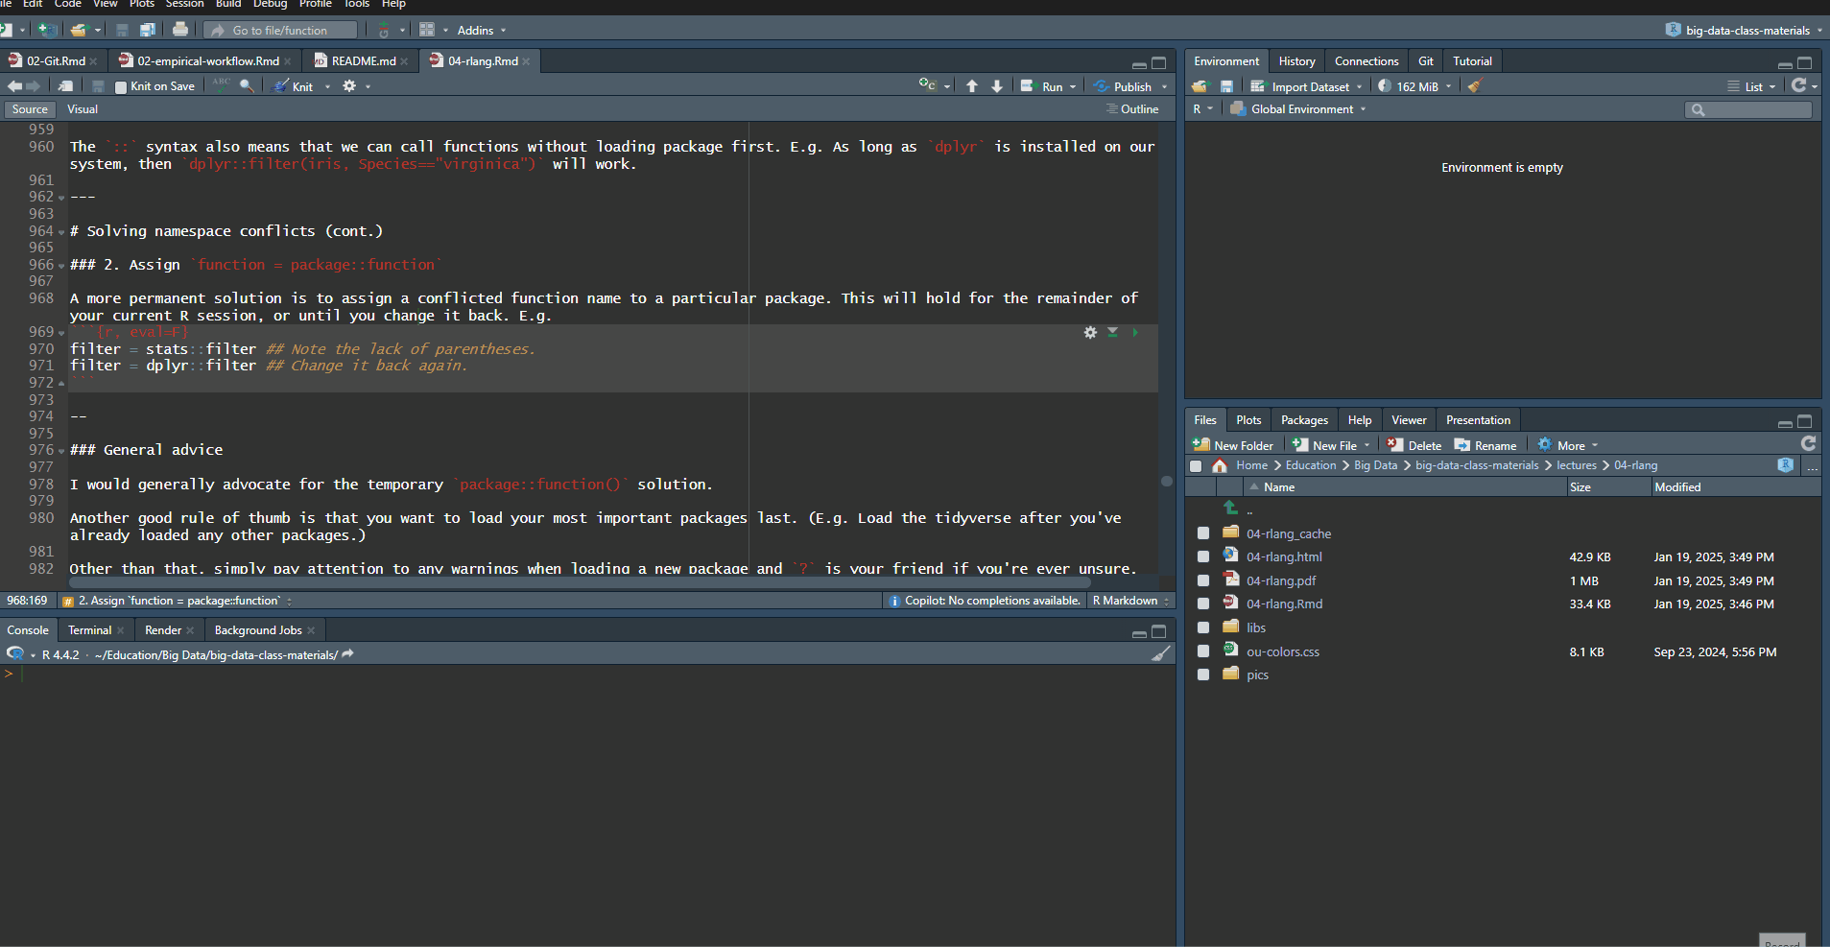Viewport: 1830px width, 947px height.
Task: Go to project directory R cube icon
Action: point(1786,464)
